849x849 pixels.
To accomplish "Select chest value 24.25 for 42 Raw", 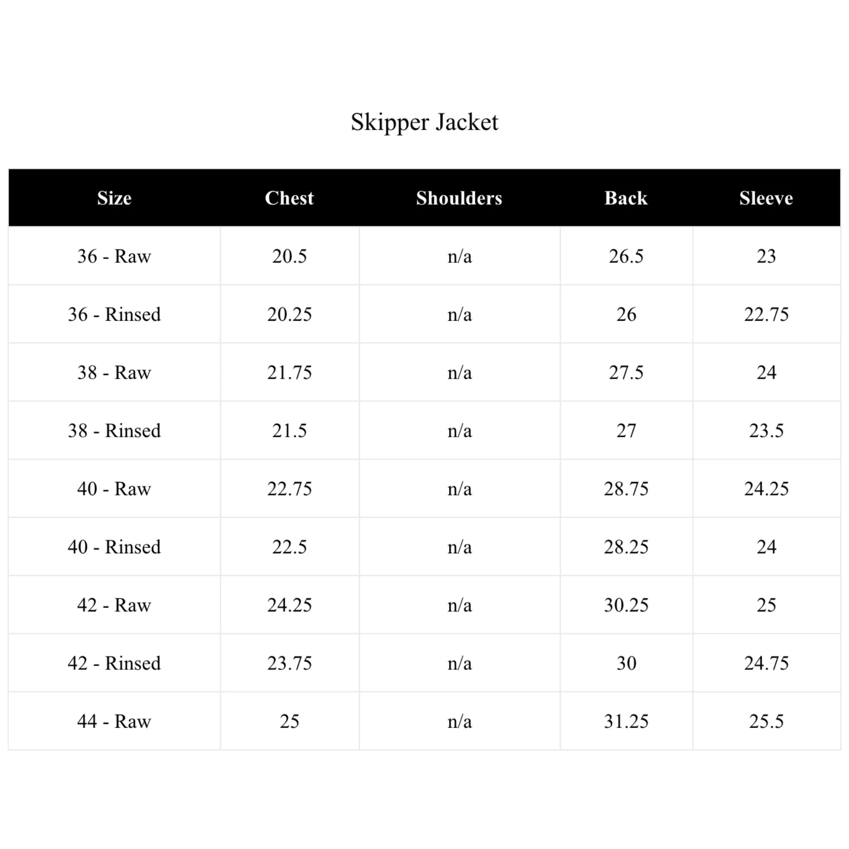I will (x=289, y=605).
